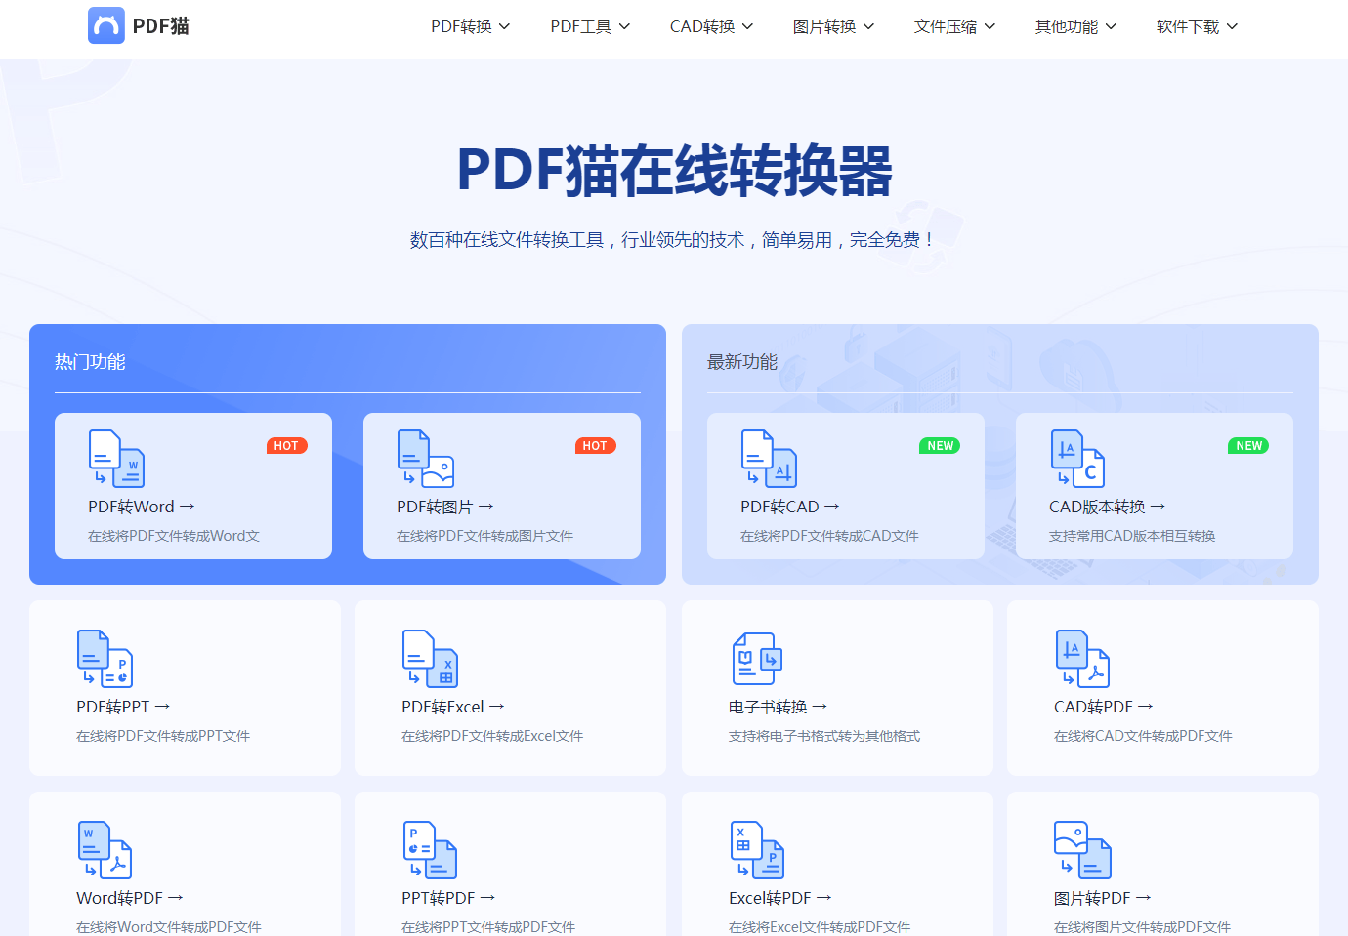1348x936 pixels.
Task: Click the PDF转Word card icon
Action: coord(116,458)
